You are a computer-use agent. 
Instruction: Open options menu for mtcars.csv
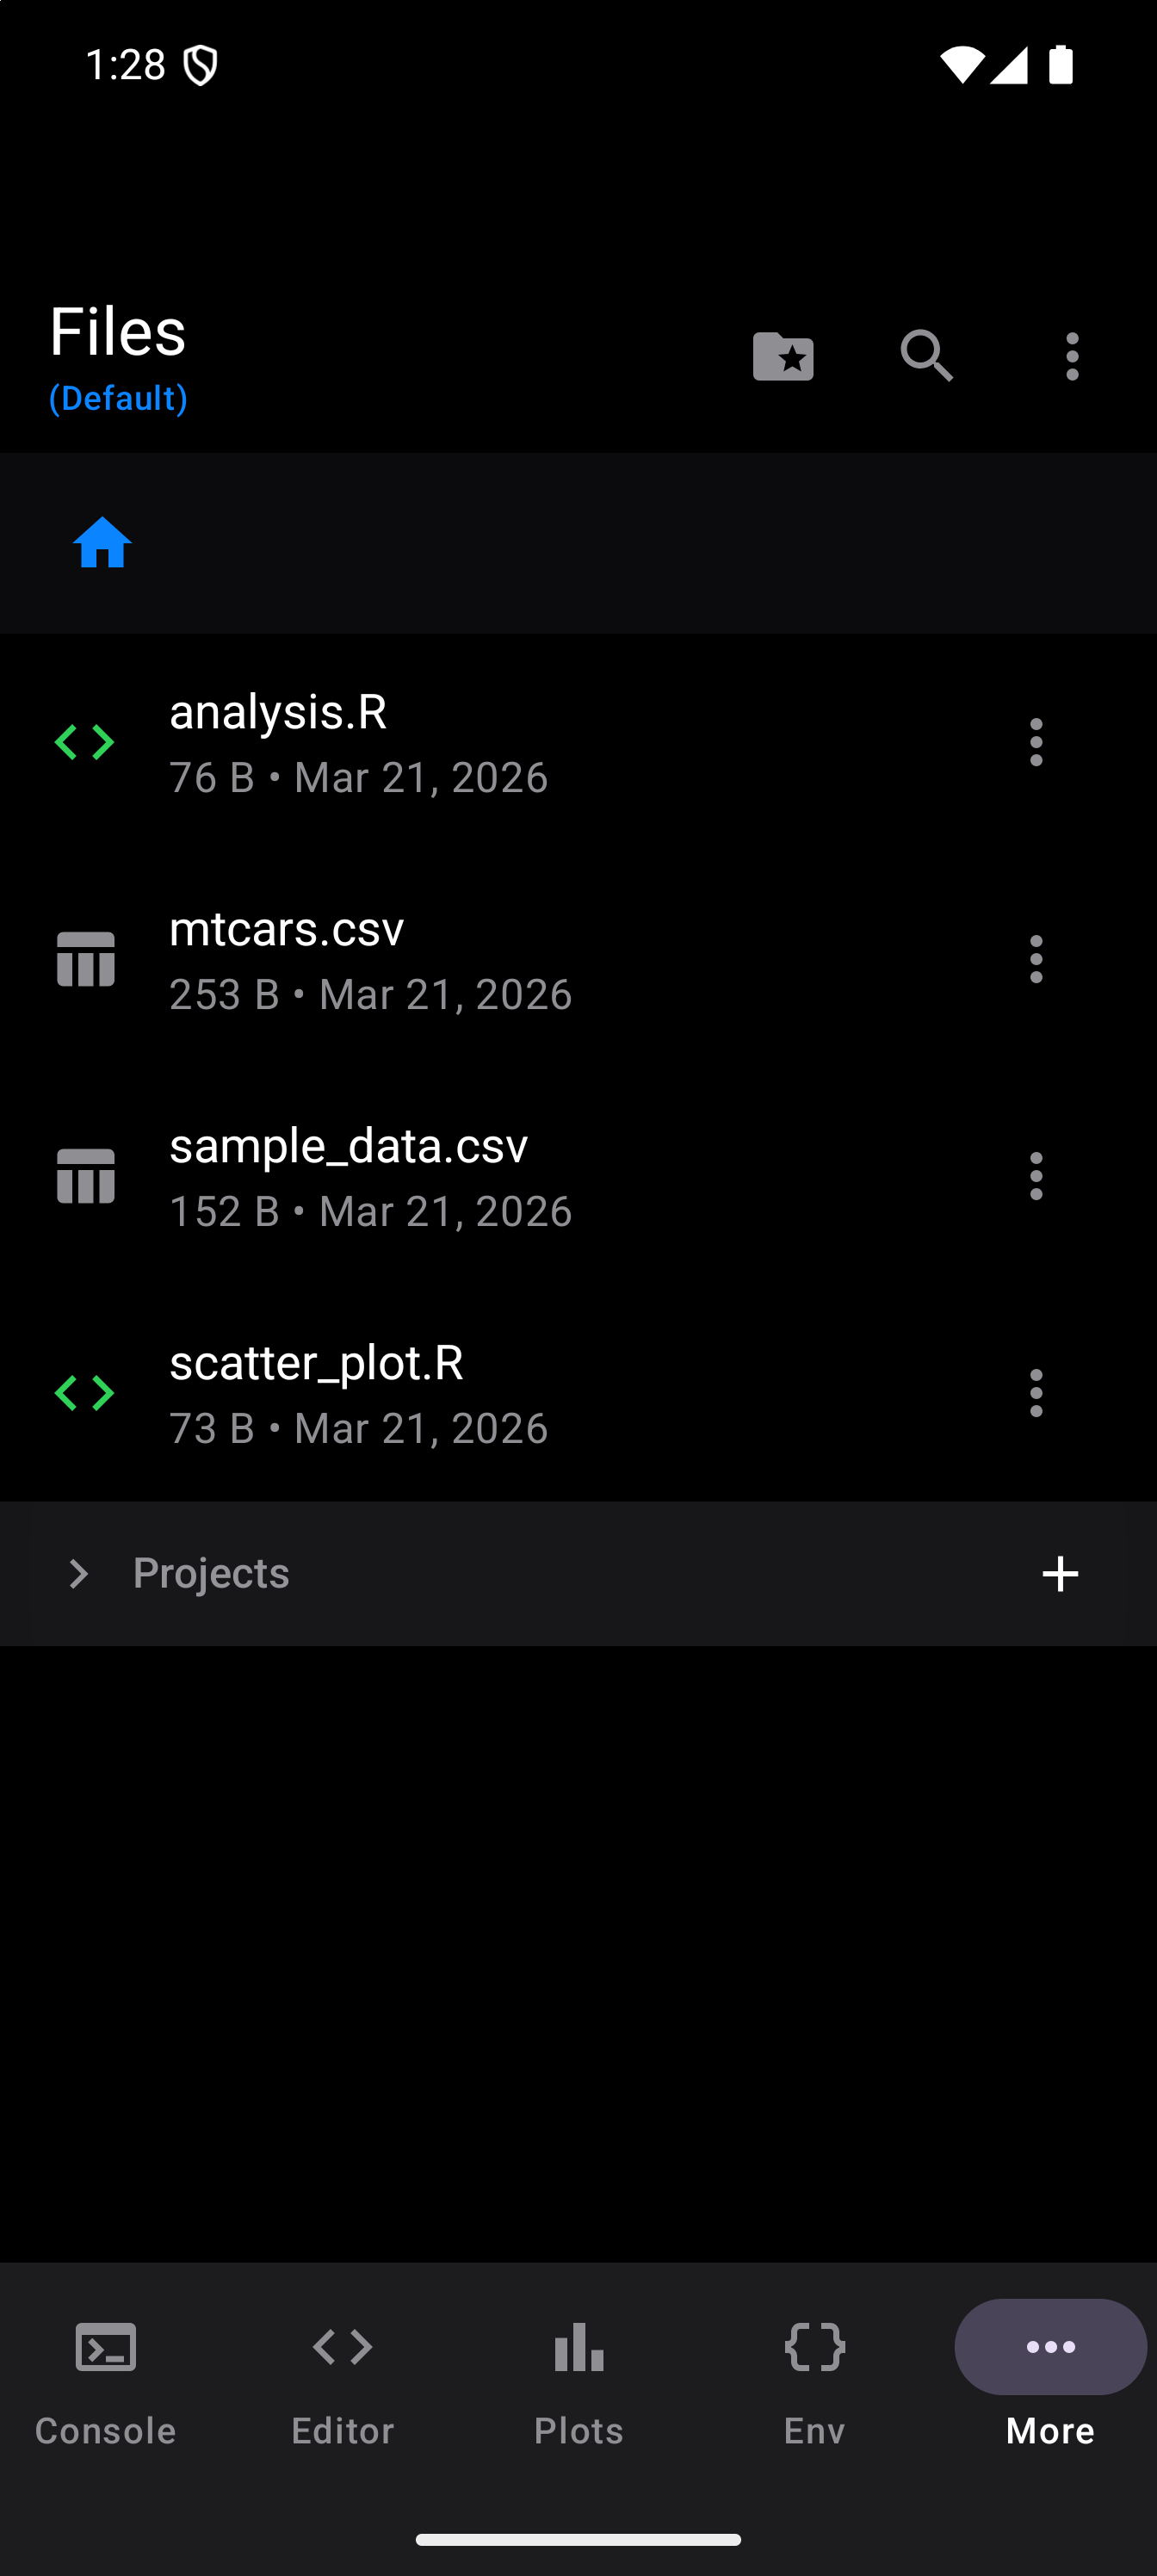click(1036, 960)
